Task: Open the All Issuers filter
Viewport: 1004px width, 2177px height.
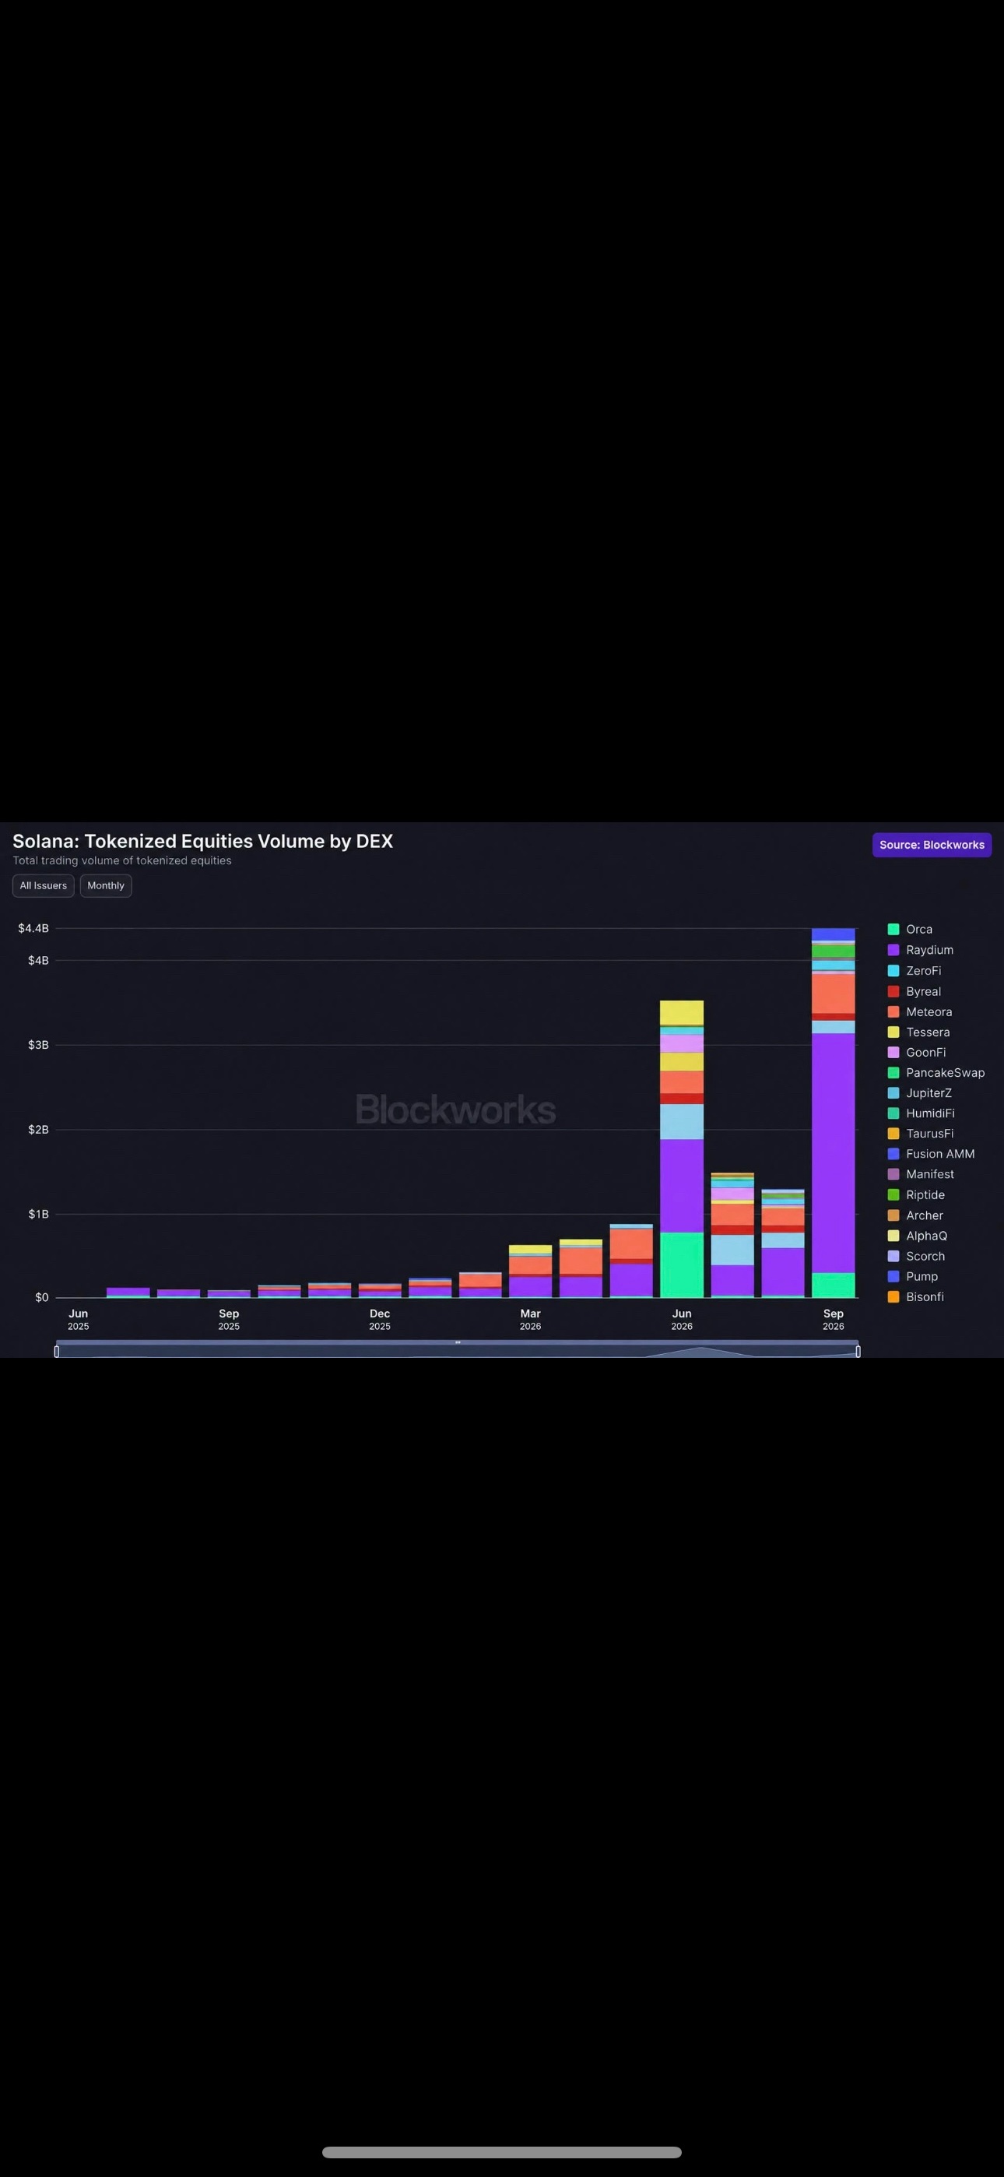Action: click(43, 886)
